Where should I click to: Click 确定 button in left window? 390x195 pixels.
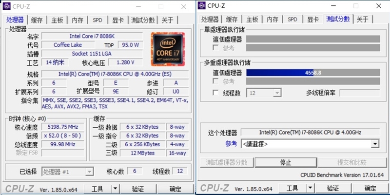coord(175,189)
